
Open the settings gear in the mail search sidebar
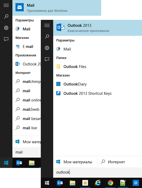click(x=6, y=28)
